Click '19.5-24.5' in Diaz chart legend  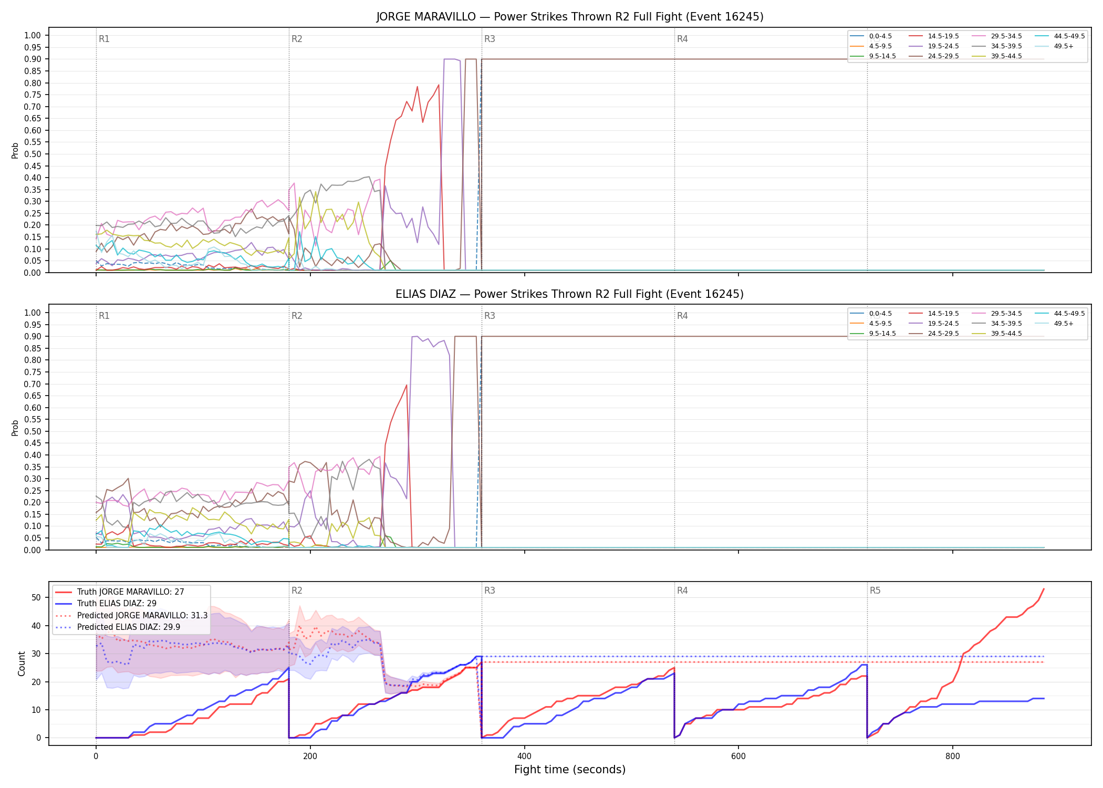tap(943, 324)
